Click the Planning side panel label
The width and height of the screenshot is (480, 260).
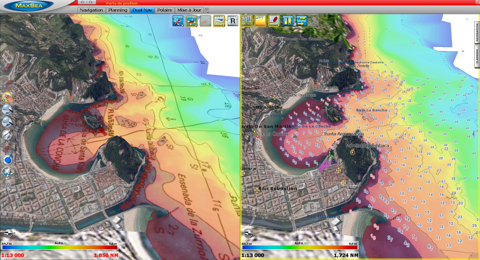476,56
